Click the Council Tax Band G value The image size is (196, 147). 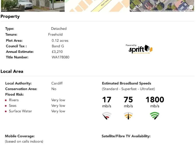[x=58, y=46]
